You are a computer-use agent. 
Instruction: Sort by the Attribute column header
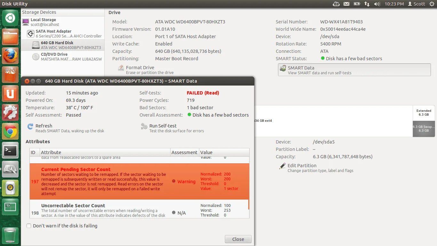point(105,152)
